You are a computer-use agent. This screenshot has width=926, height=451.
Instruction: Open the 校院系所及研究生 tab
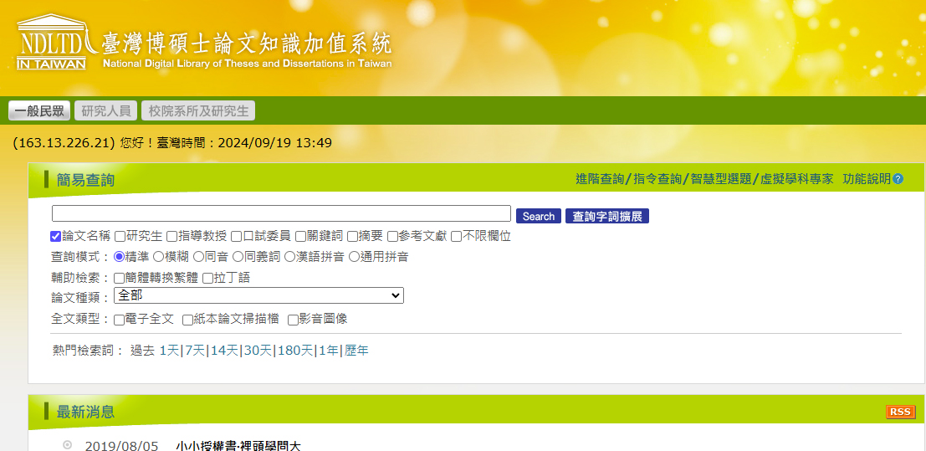[198, 111]
